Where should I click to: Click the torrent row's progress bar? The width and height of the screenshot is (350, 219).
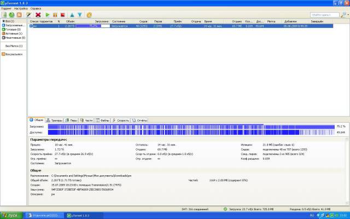click(x=93, y=26)
